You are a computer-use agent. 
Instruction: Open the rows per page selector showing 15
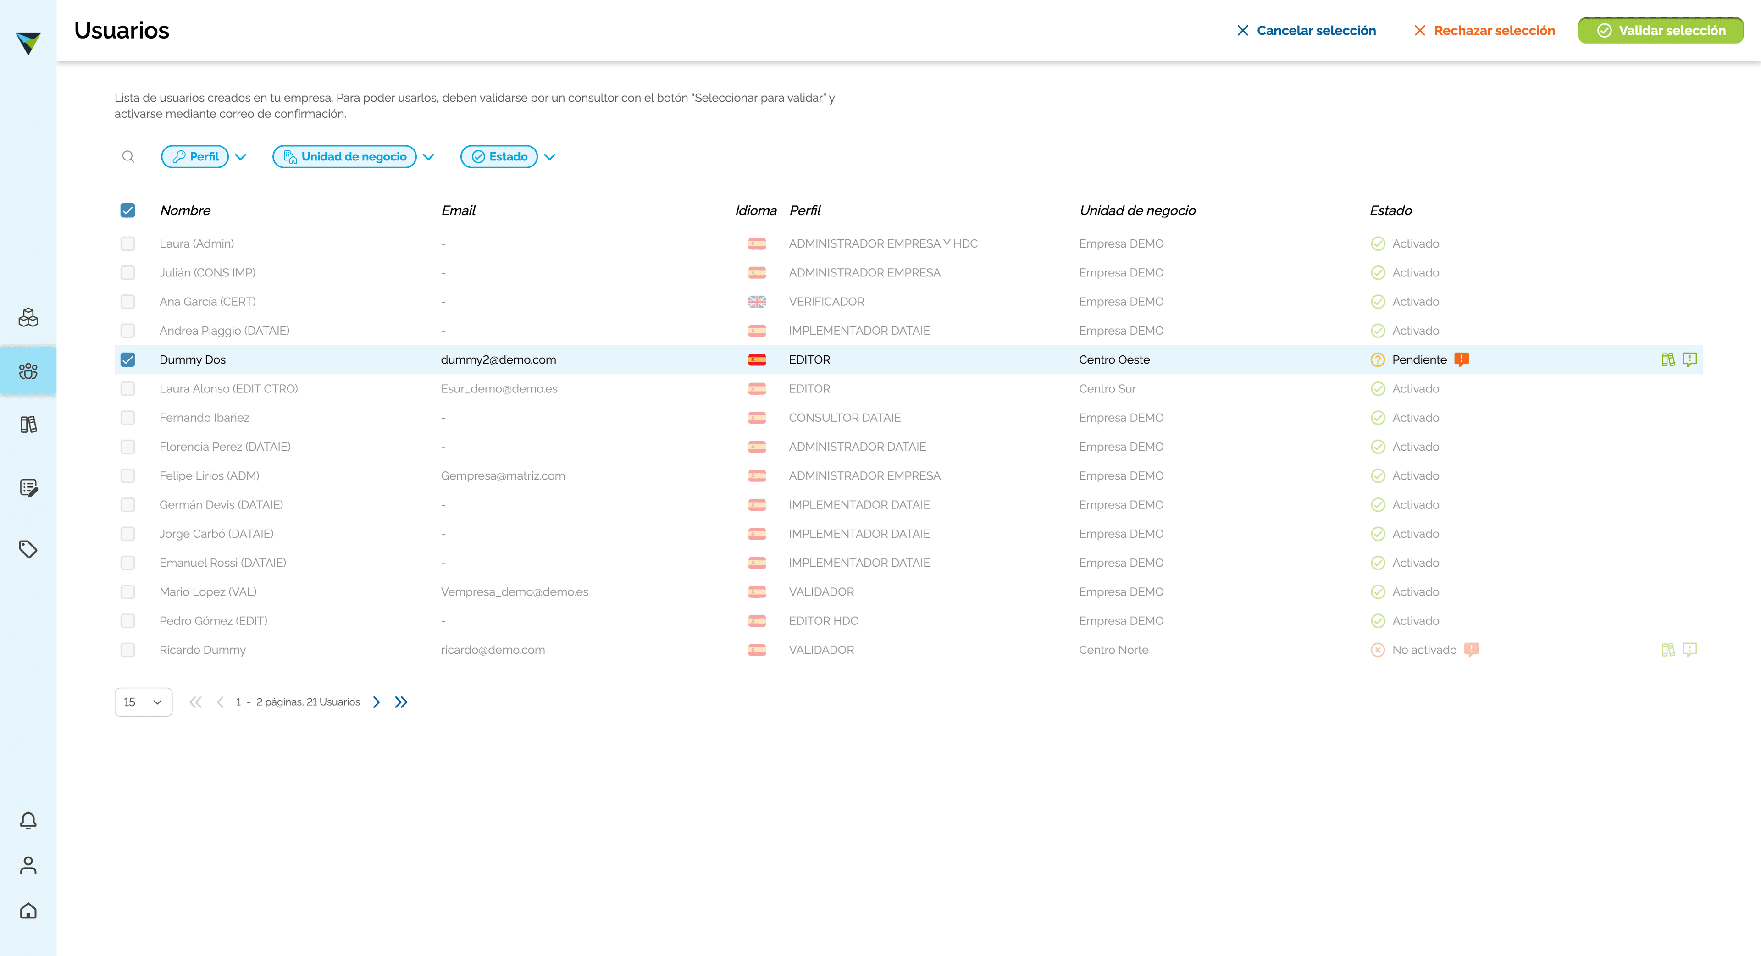pos(144,702)
